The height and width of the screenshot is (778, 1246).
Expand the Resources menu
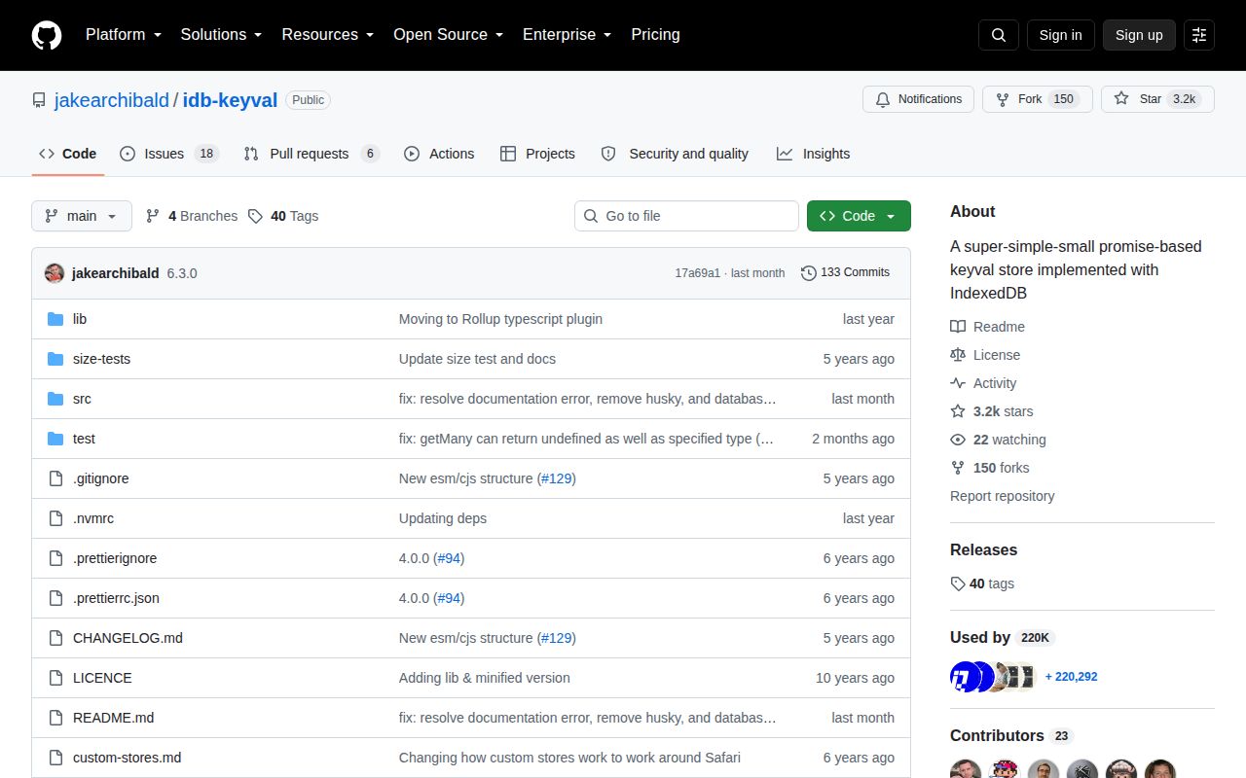coord(328,35)
